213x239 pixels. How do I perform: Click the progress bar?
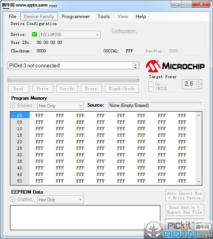73,79
